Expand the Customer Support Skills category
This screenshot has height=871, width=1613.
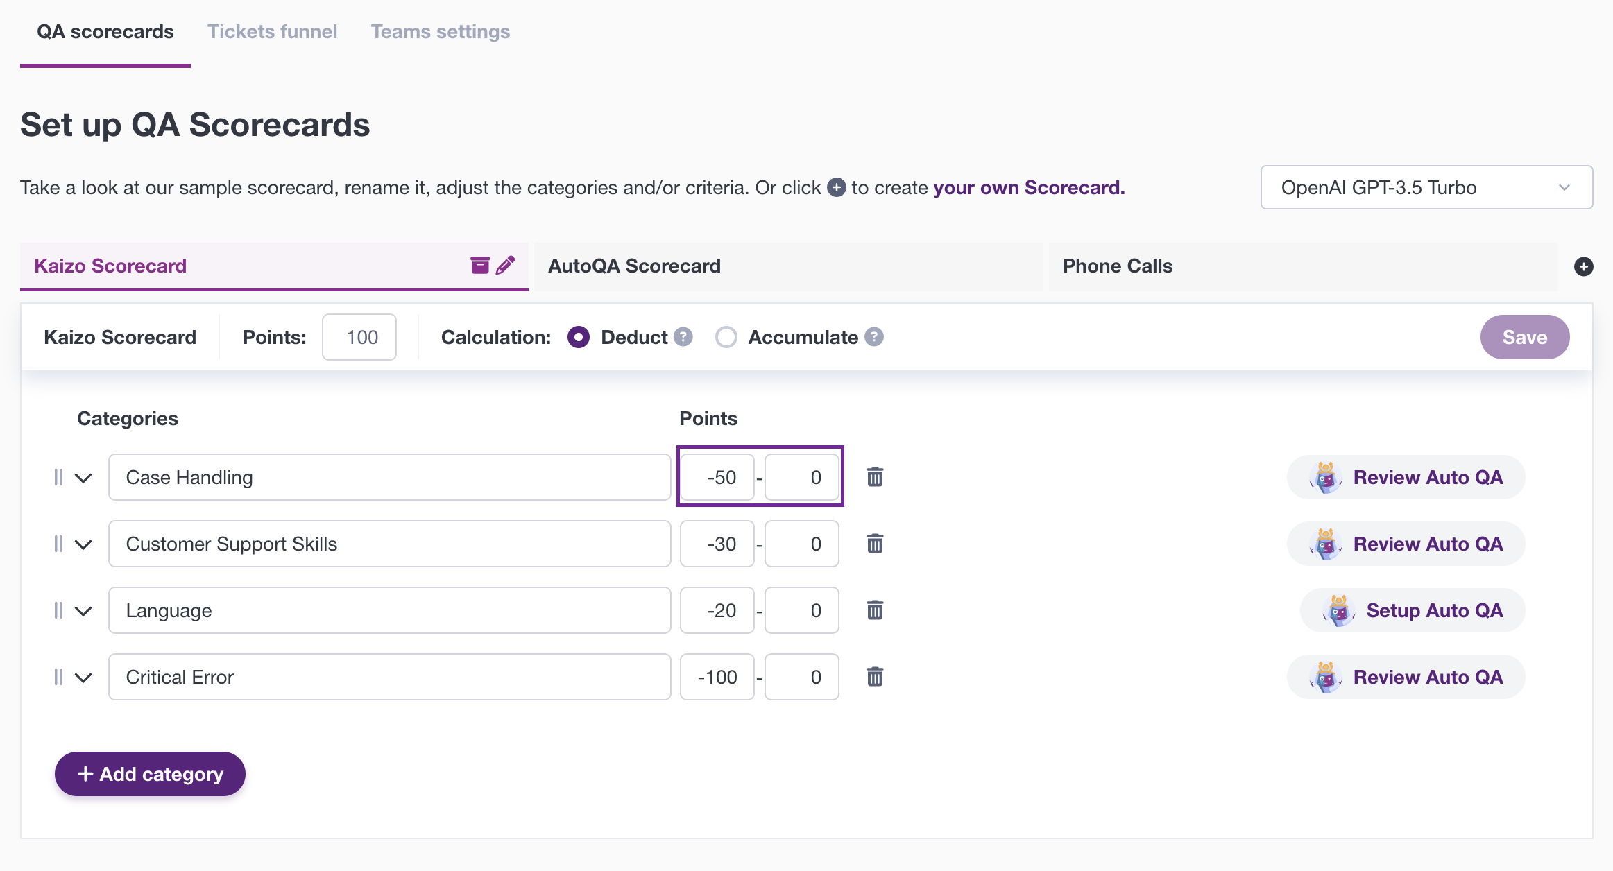click(83, 544)
